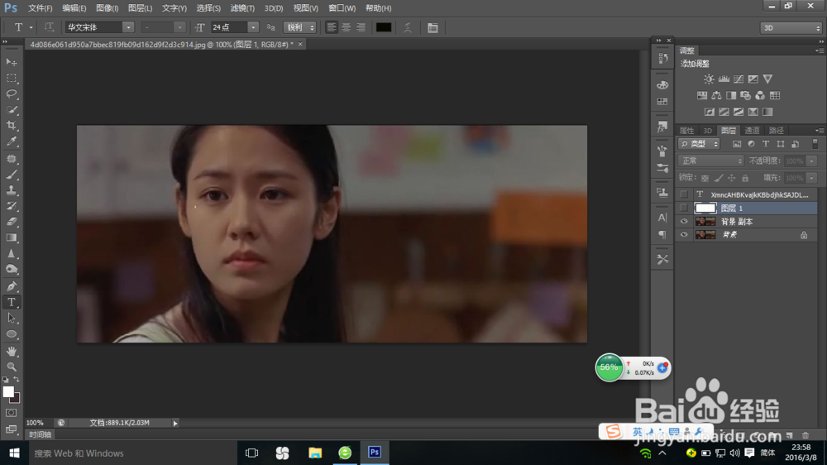Open the warp text options
This screenshot has width=827, height=465.
pyautogui.click(x=408, y=27)
